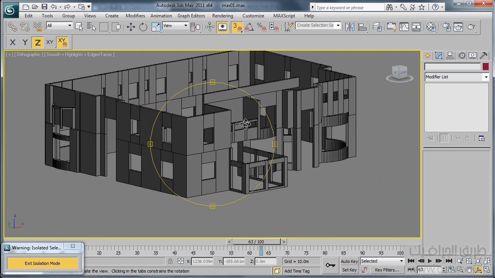Open the Render Setup dialog
This screenshot has width=495, height=278.
click(446, 27)
